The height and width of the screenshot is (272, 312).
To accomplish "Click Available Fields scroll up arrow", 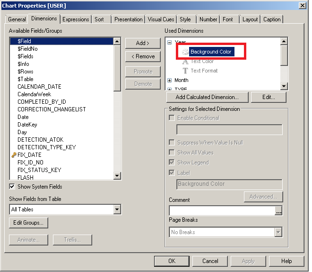I will pyautogui.click(x=117, y=41).
